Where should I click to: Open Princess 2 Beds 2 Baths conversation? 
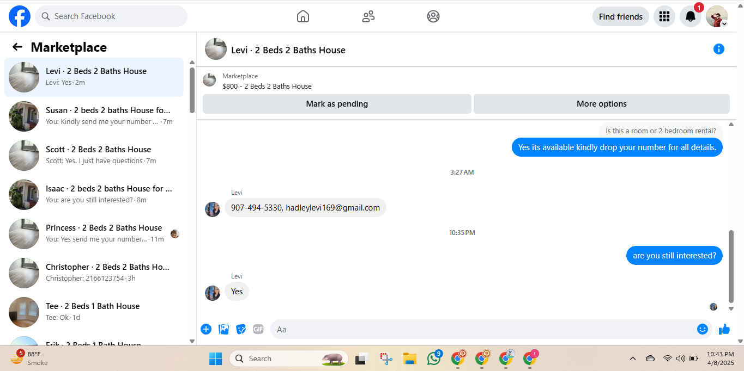94,234
